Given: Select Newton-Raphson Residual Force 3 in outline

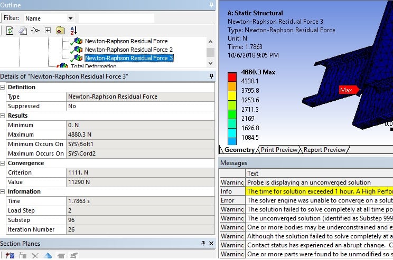Looking at the screenshot, I should (x=129, y=58).
